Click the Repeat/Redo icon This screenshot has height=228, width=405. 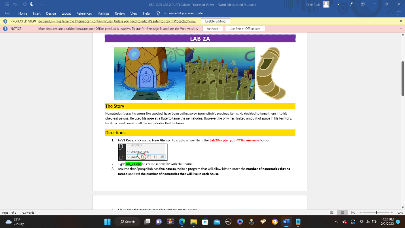coord(25,4)
